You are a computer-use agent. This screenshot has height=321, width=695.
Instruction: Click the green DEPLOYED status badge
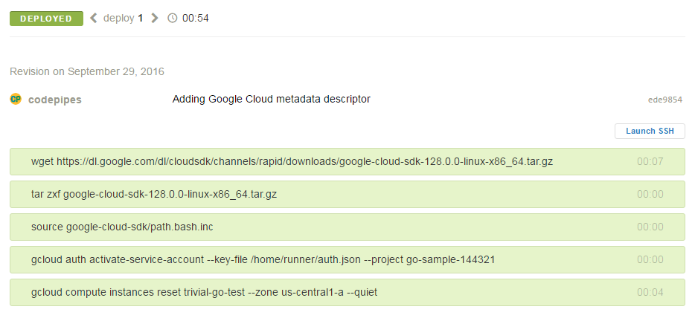[47, 19]
